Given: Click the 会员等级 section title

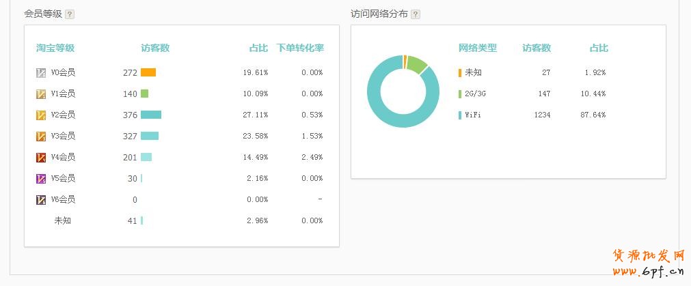Looking at the screenshot, I should point(43,14).
